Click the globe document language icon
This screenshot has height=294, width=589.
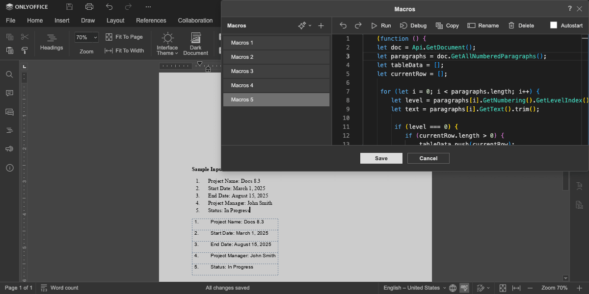coord(453,288)
